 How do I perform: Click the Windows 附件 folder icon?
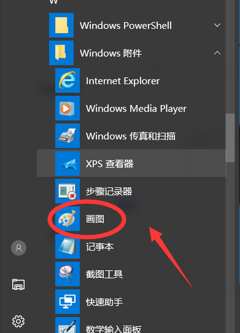point(61,53)
